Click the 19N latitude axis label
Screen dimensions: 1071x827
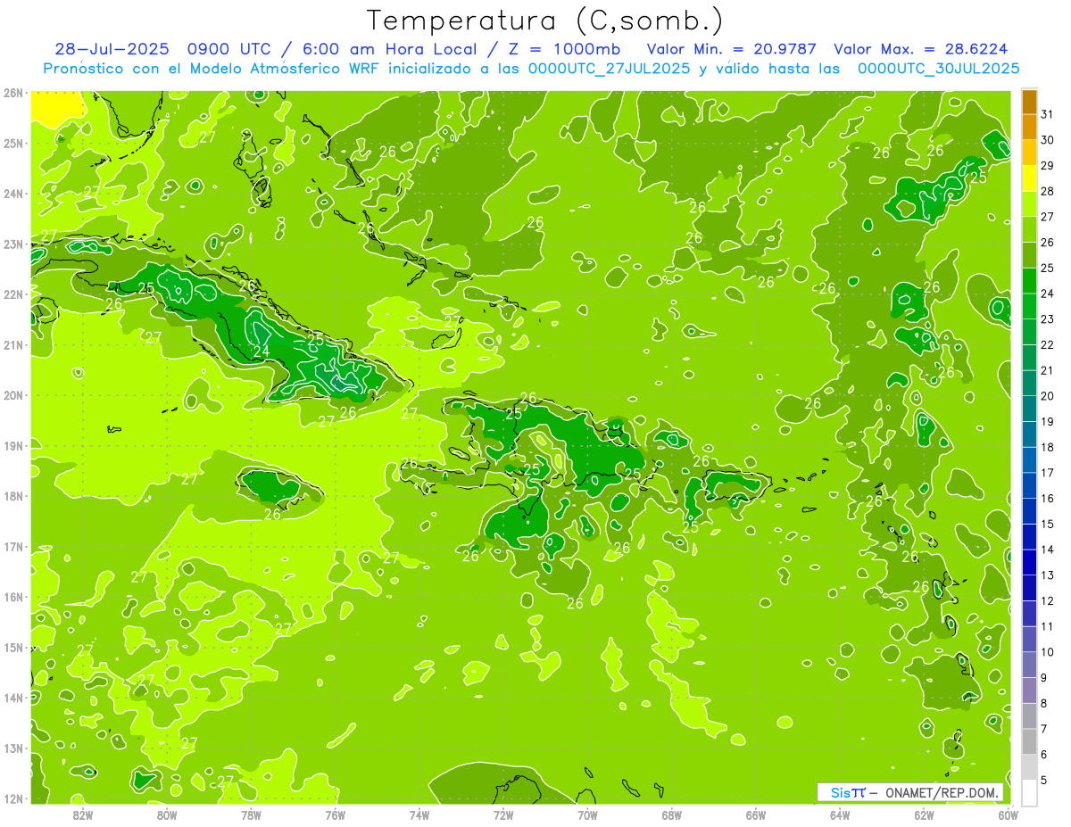13,446
